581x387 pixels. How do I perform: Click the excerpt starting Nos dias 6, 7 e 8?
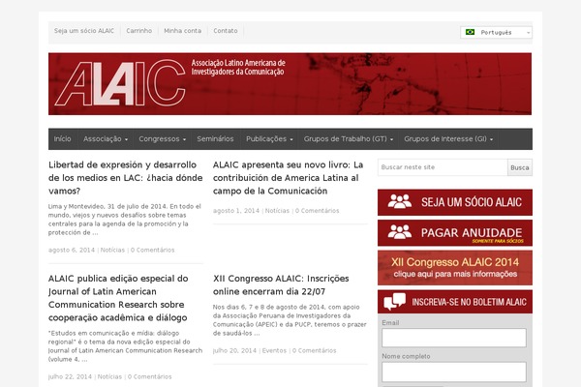coord(290,320)
